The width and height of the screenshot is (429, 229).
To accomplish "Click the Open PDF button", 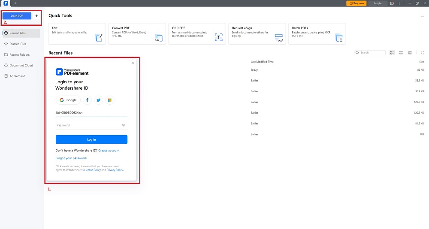I will click(17, 16).
